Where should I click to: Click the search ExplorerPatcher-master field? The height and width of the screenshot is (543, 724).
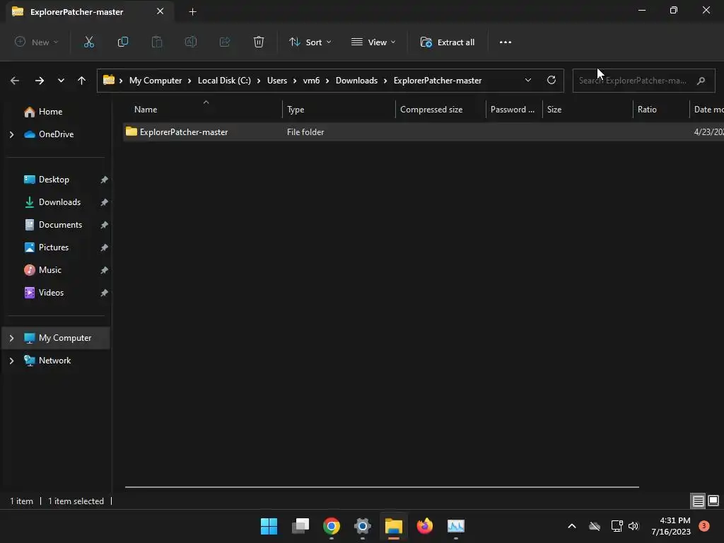point(643,81)
